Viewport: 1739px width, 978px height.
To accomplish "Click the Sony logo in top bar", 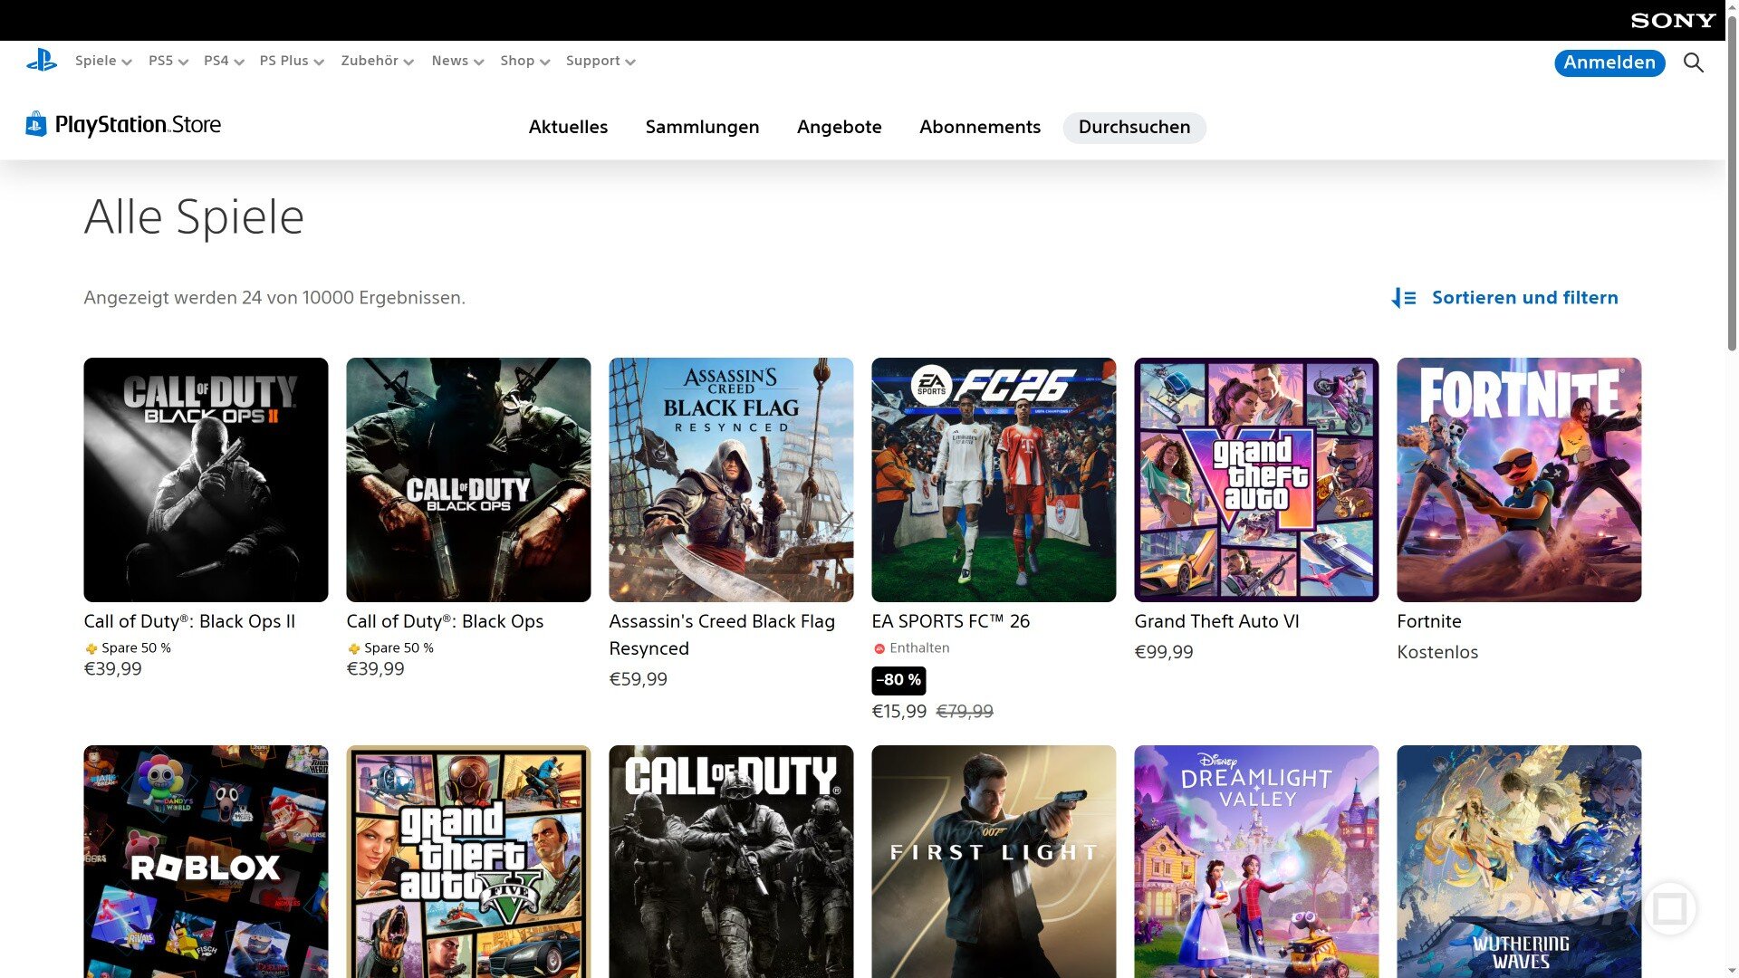I will tap(1673, 20).
